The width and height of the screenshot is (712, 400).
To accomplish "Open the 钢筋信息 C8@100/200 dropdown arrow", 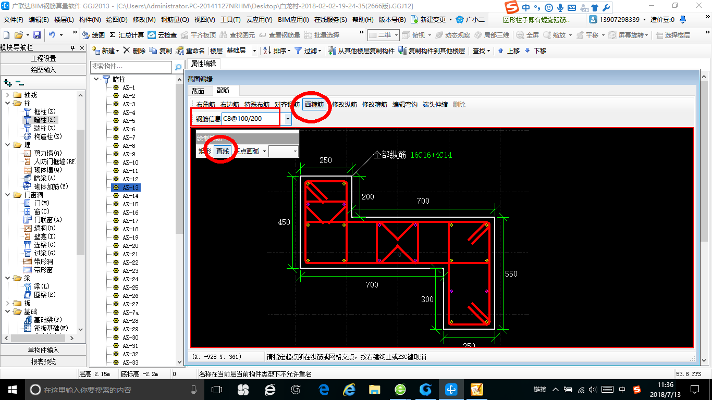I will [288, 119].
